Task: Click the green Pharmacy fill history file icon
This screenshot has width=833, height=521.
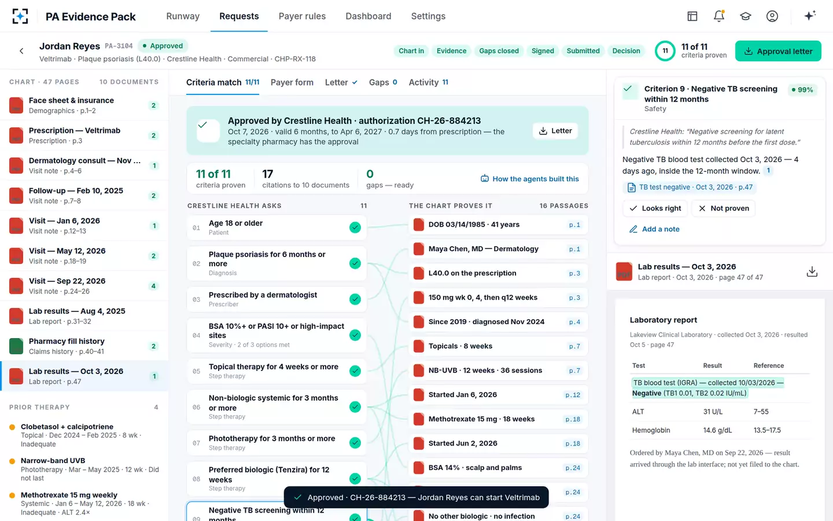Action: click(16, 346)
